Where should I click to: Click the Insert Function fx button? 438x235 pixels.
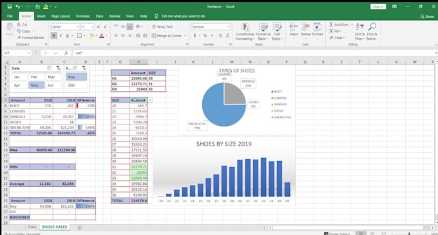click(66, 53)
